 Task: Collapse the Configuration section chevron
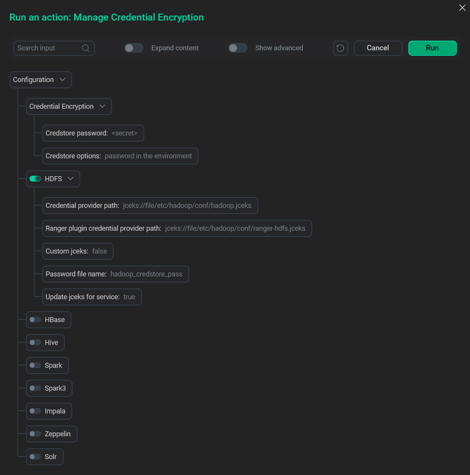(x=62, y=80)
